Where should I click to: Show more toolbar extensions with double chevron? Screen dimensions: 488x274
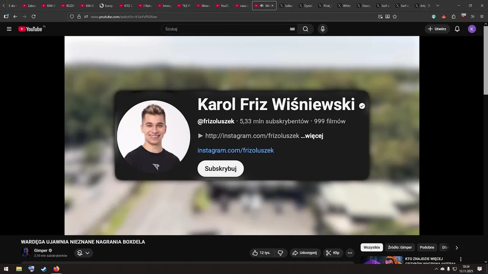(x=473, y=16)
